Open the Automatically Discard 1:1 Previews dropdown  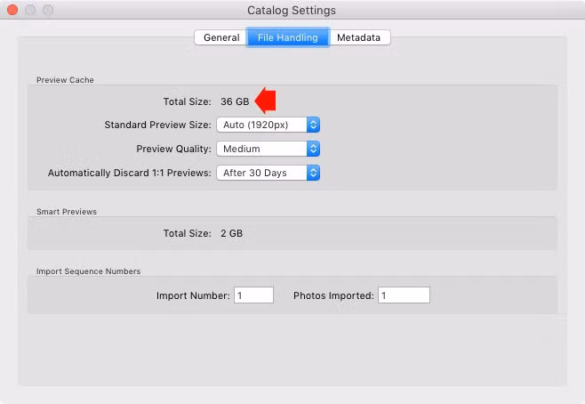(x=268, y=173)
